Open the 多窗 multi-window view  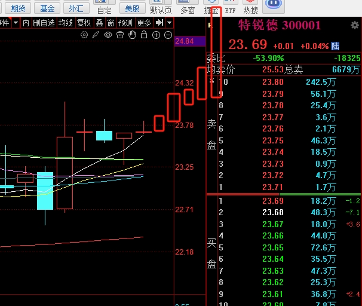click(188, 7)
